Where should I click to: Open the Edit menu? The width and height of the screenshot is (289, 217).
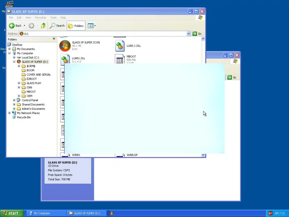click(x=19, y=18)
